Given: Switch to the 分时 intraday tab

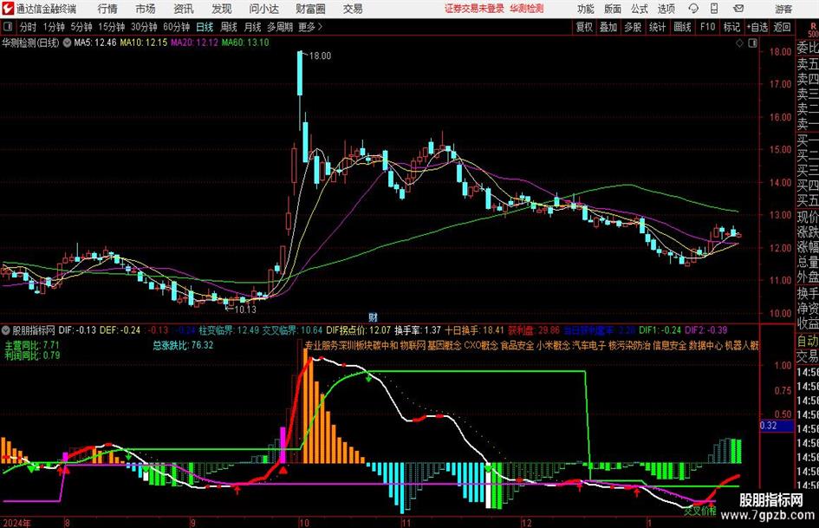Looking at the screenshot, I should pyautogui.click(x=28, y=27).
